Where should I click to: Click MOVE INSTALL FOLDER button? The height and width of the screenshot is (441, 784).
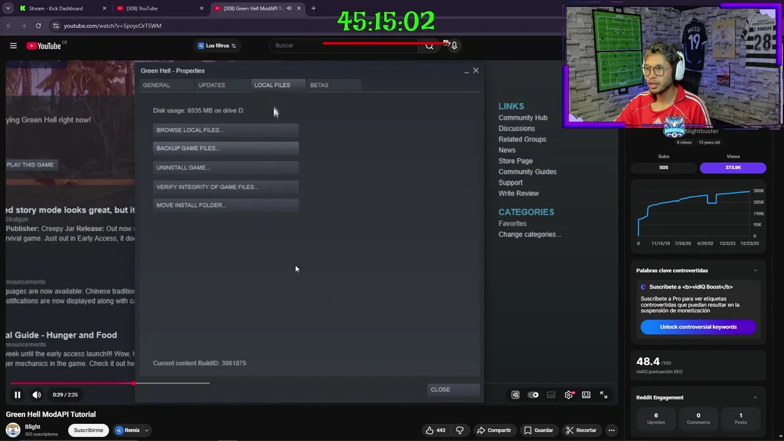(x=226, y=205)
